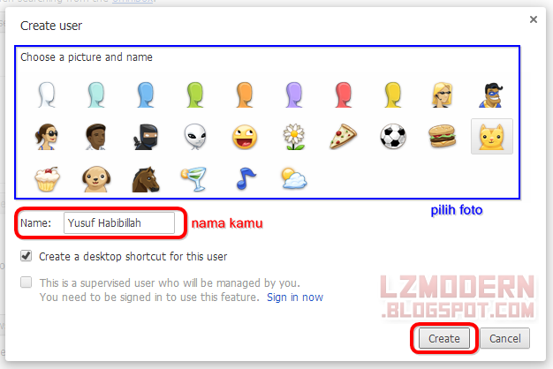Viewport: 553px width, 369px height.
Task: Choose the horse avatar picture
Action: [x=146, y=179]
